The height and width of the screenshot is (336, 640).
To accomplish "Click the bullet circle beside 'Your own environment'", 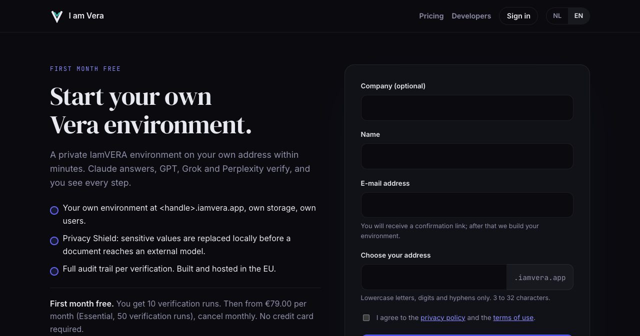I will coord(54,211).
